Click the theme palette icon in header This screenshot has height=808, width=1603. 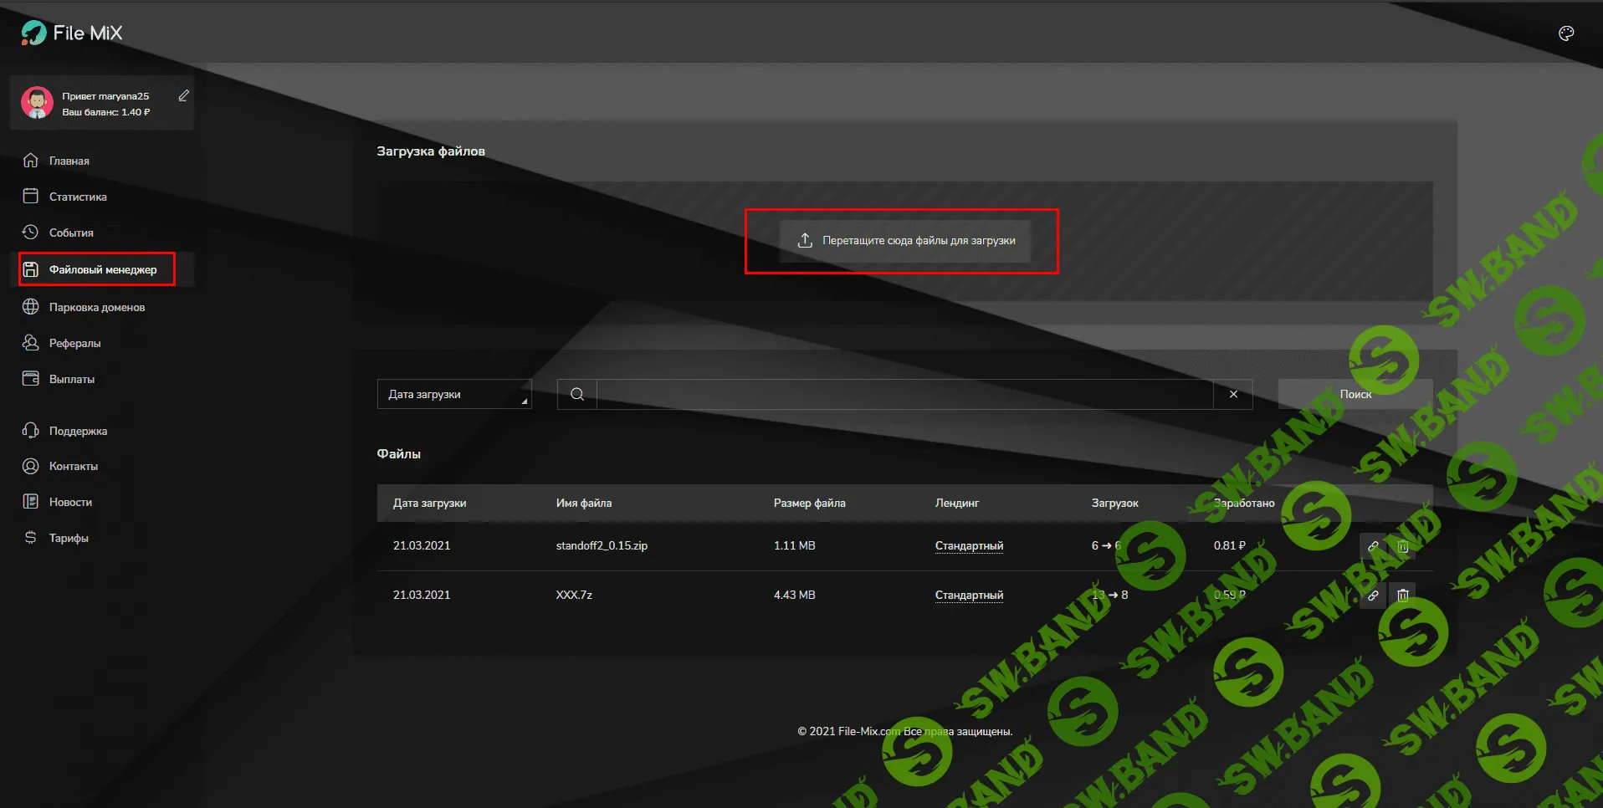click(x=1566, y=33)
